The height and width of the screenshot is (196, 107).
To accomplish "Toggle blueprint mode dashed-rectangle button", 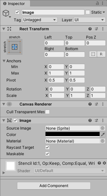I will (x=93, y=54).
